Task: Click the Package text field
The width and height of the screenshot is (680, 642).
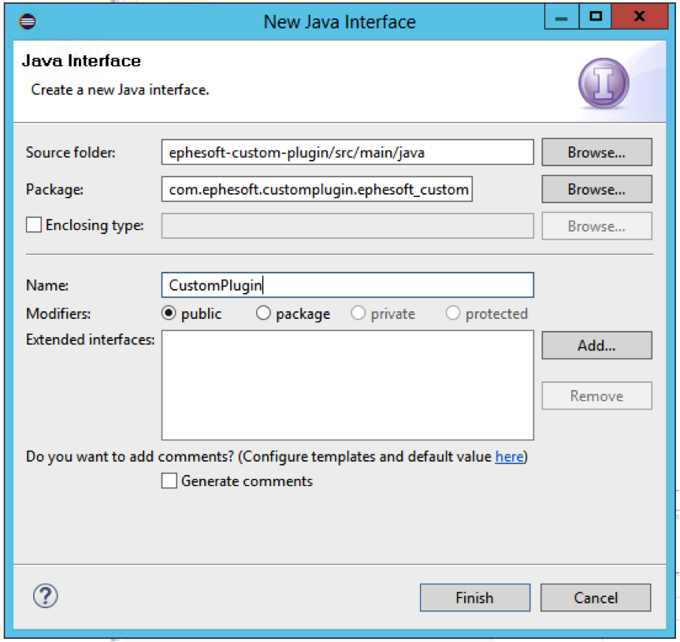Action: click(x=317, y=189)
